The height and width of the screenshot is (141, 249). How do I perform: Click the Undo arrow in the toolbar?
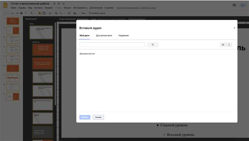click(13, 14)
